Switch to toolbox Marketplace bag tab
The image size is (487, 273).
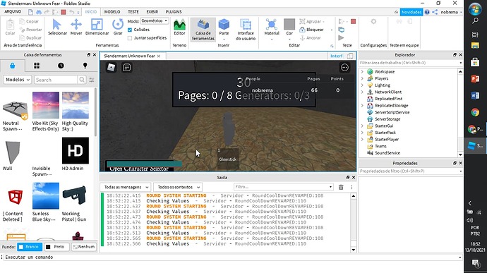[x=12, y=66]
